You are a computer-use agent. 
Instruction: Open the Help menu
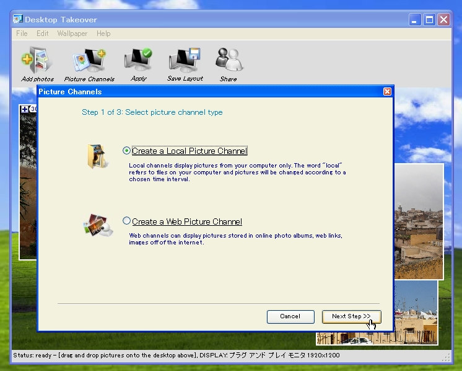tap(103, 34)
